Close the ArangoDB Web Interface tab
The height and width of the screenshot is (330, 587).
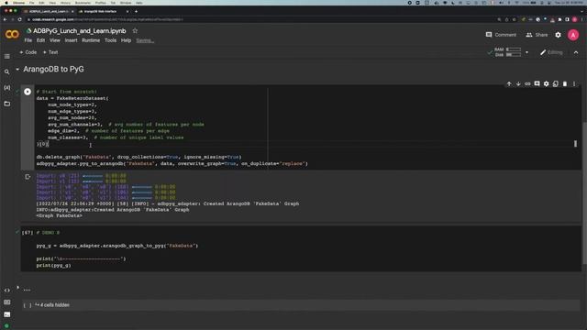tap(127, 12)
